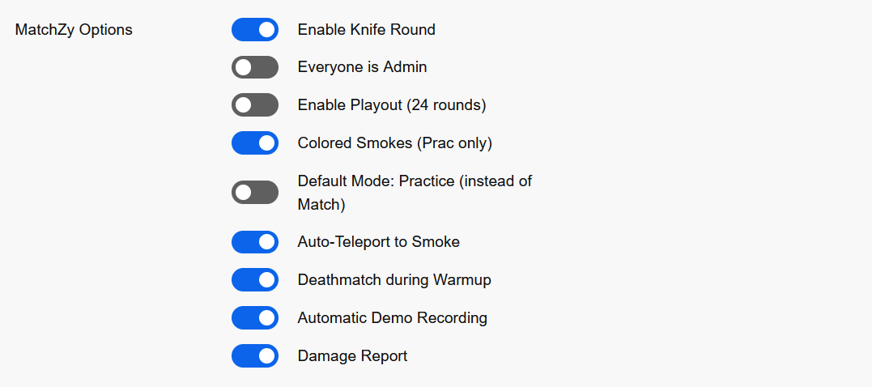Image resolution: width=872 pixels, height=387 pixels.
Task: Turn on the Everyone is Admin switch
Action: click(x=254, y=67)
